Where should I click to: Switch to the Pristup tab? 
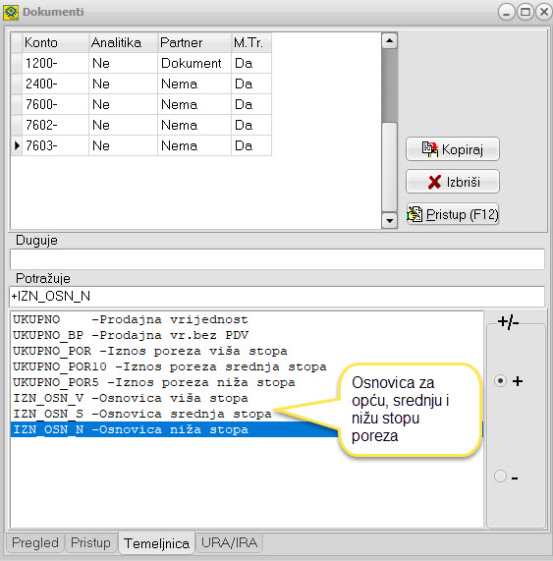(x=90, y=542)
